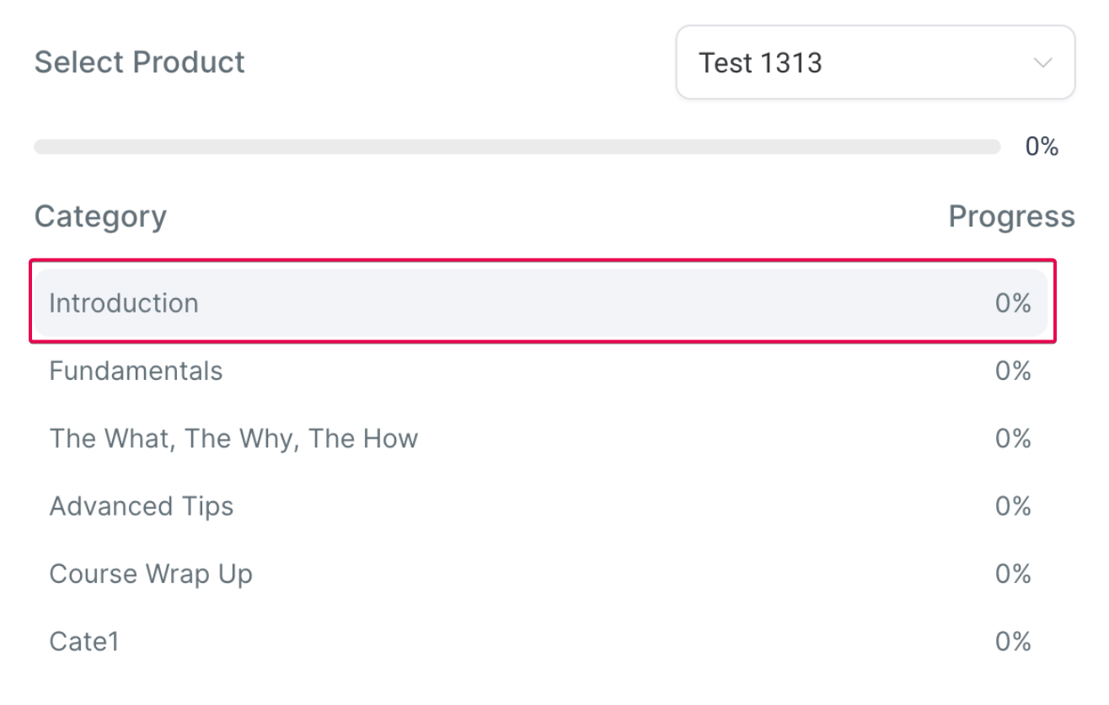Click Introduction's 0% progress value
Screen dimensions: 1109x705
[x=1013, y=303]
